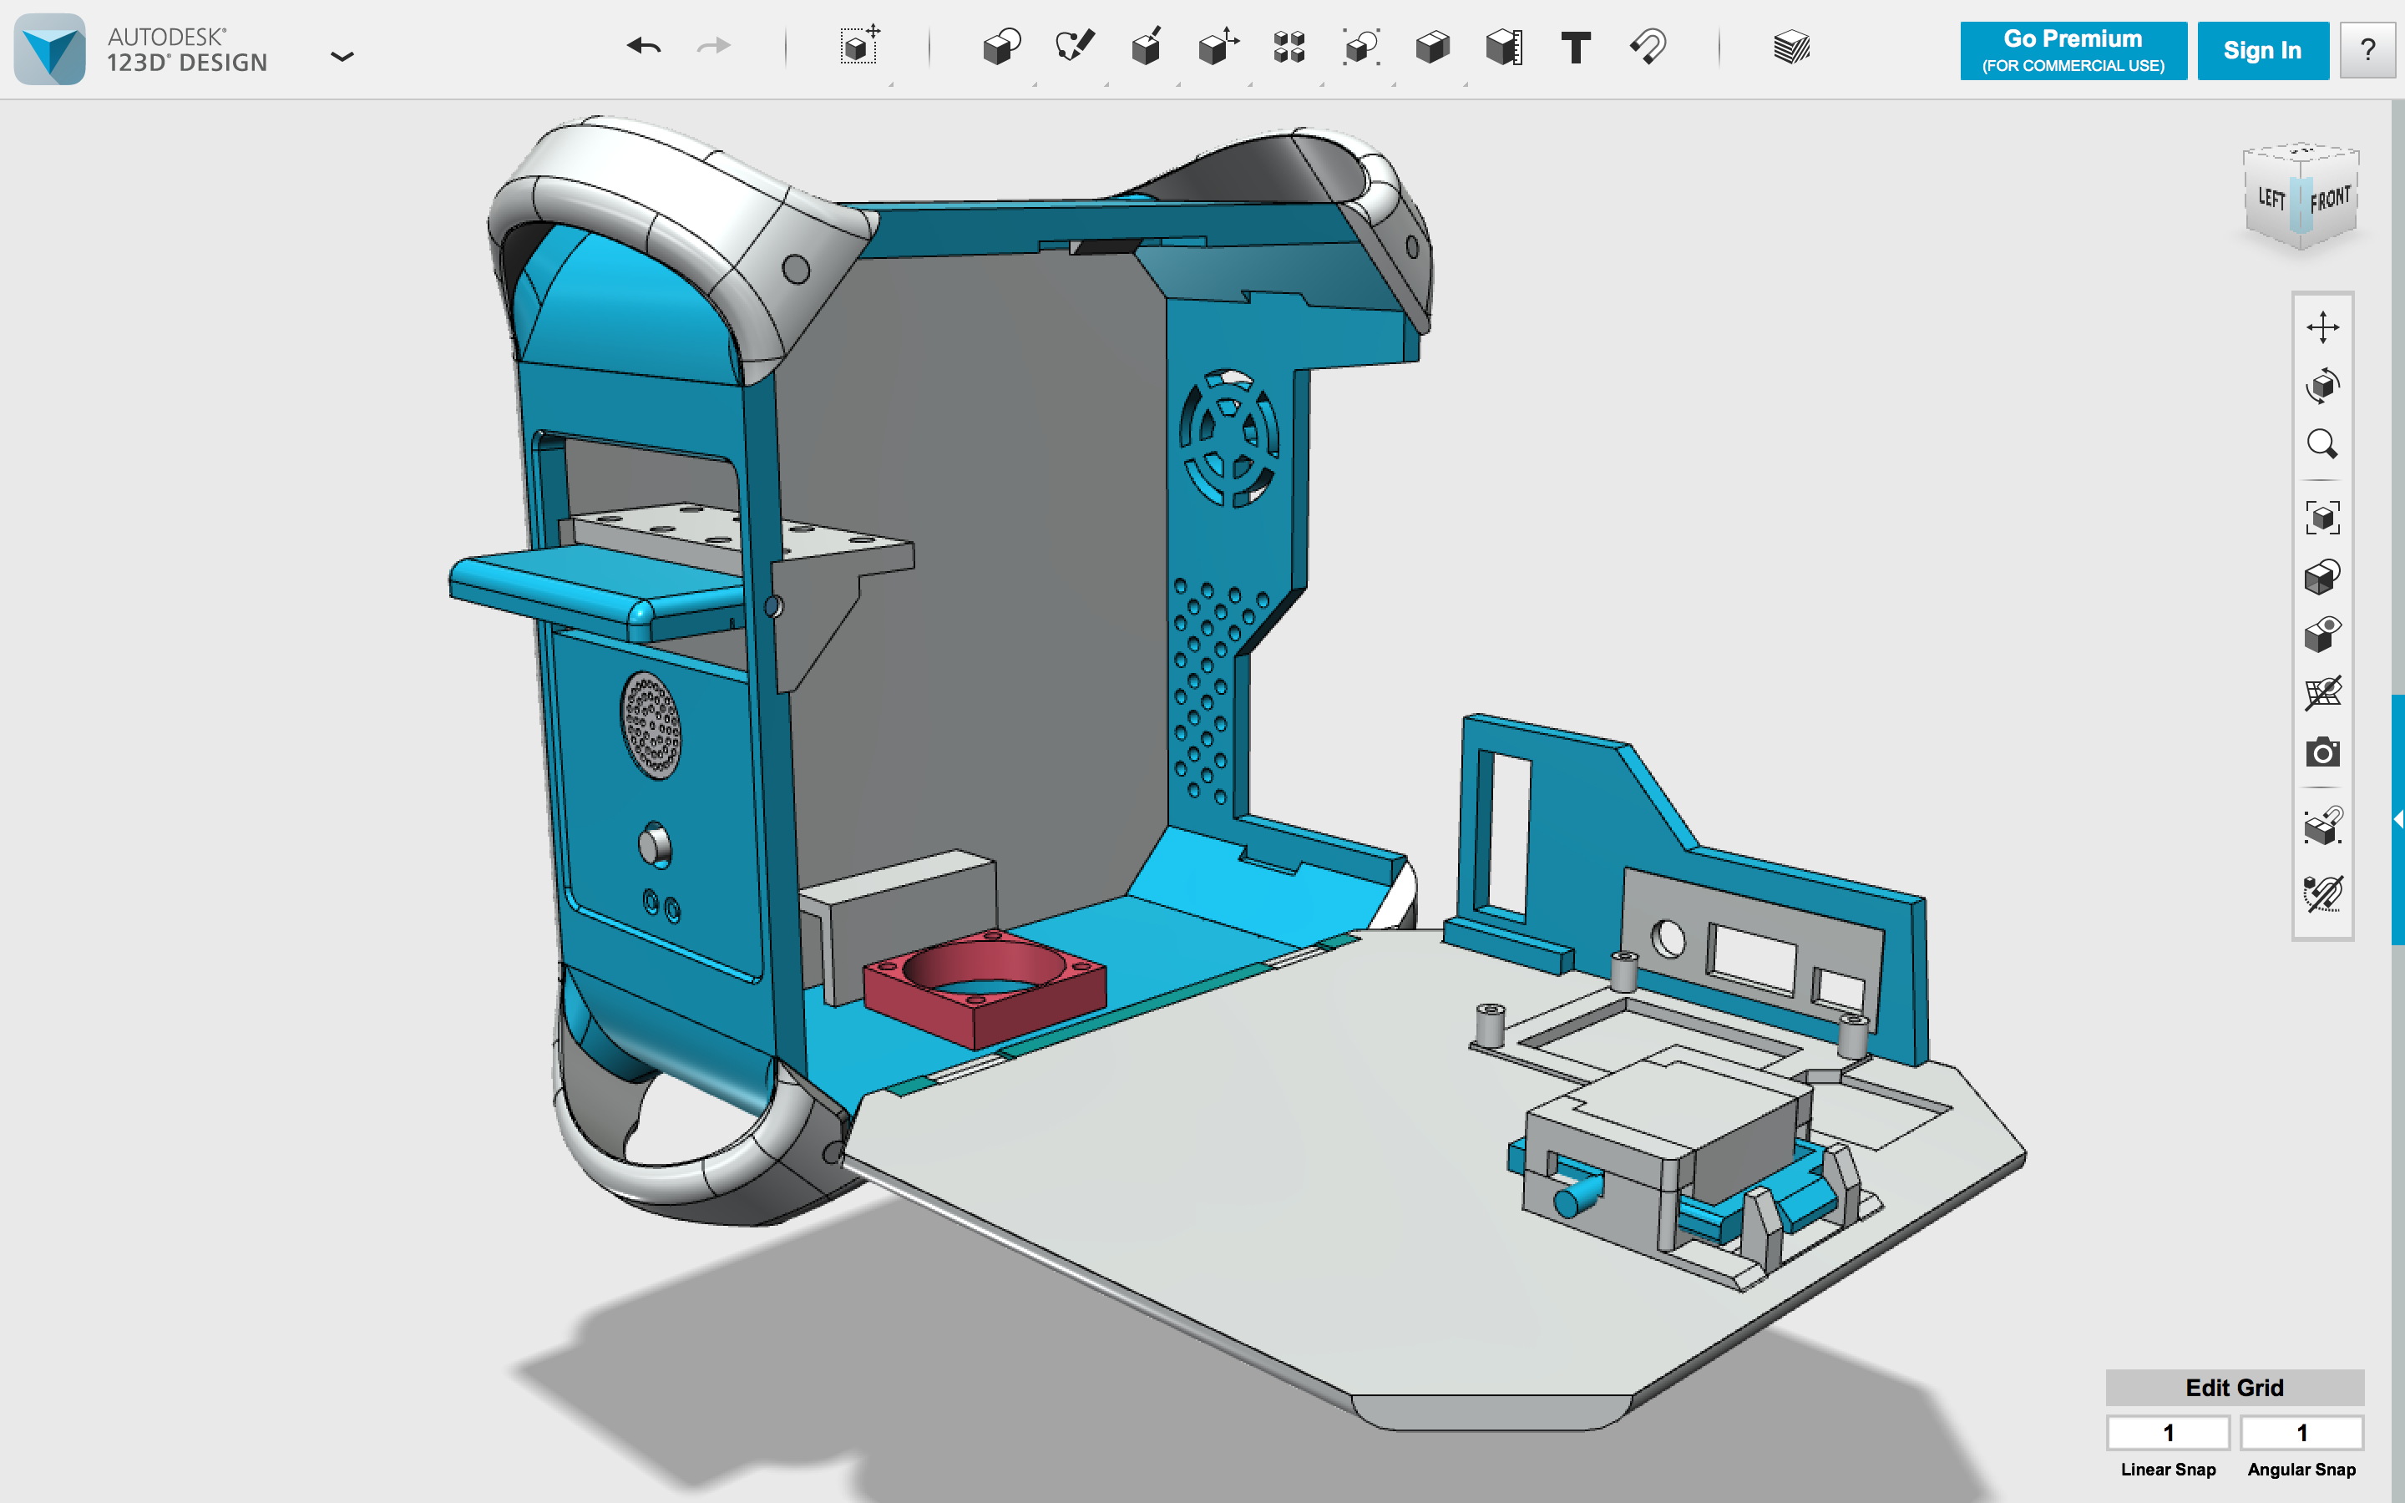Click the Edit Grid header
2405x1503 pixels.
[x=2233, y=1387]
